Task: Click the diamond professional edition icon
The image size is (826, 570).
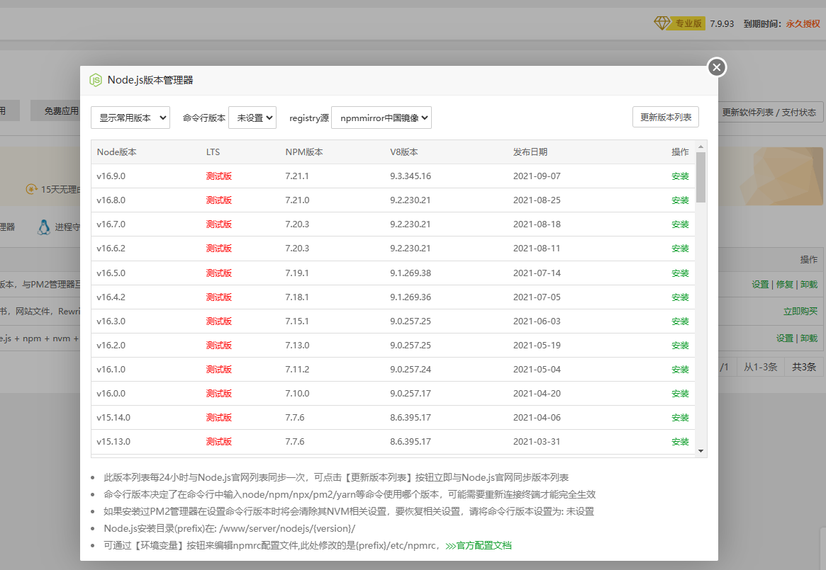Action: [662, 23]
